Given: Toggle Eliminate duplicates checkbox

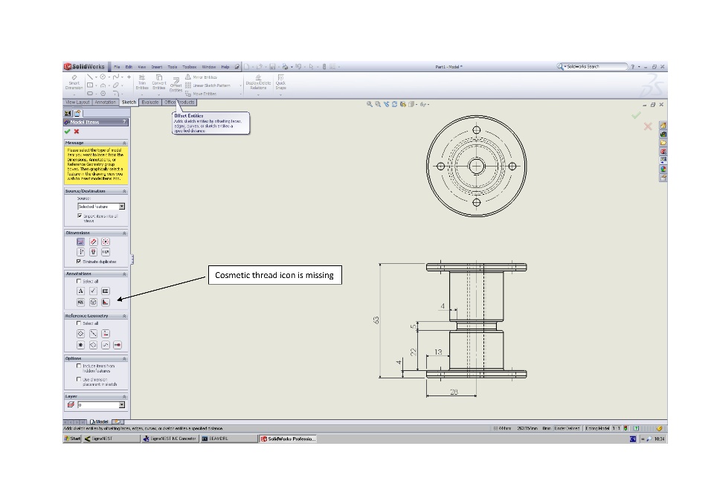Looking at the screenshot, I should coord(79,262).
